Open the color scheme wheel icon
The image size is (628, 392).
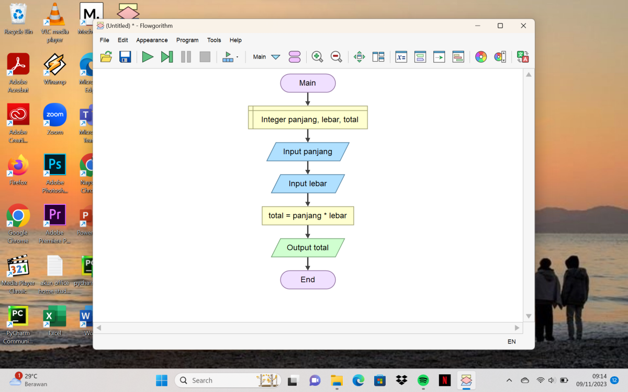481,57
